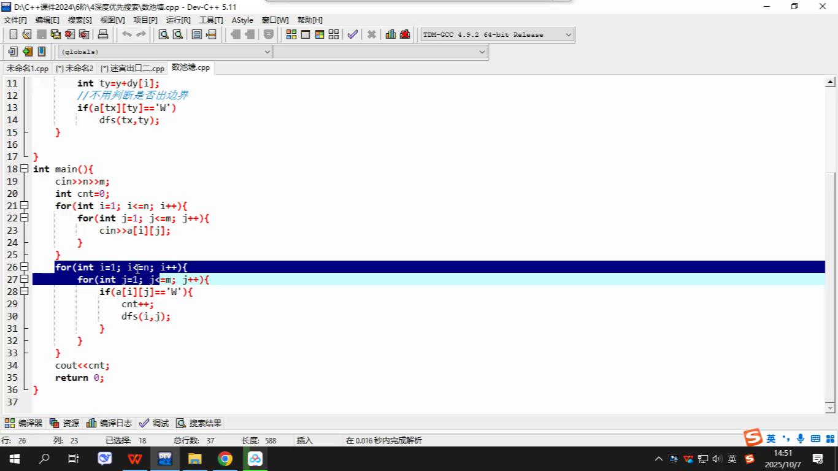Click the editor vertical scrollbar down arrow
Image resolution: width=838 pixels, height=471 pixels.
coord(830,407)
